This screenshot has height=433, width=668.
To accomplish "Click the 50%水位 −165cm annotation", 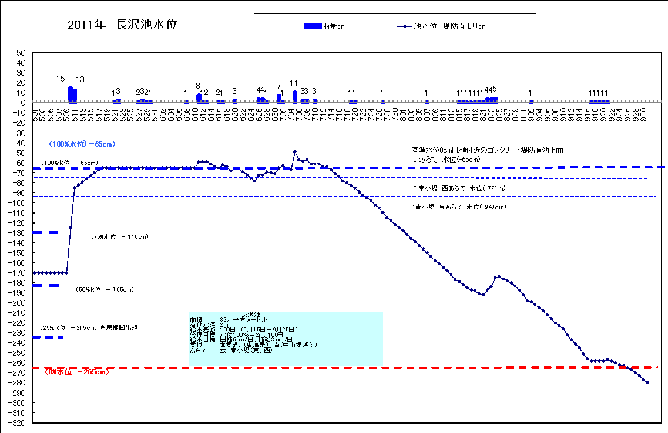I will [x=105, y=289].
